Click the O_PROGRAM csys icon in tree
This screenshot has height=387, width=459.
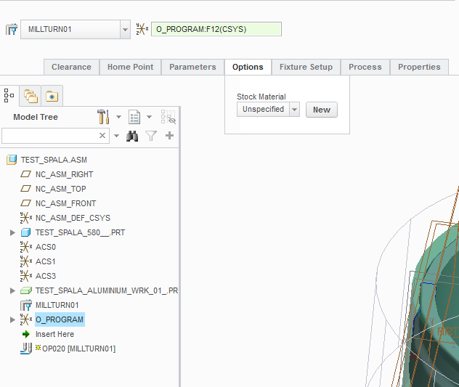(x=26, y=319)
